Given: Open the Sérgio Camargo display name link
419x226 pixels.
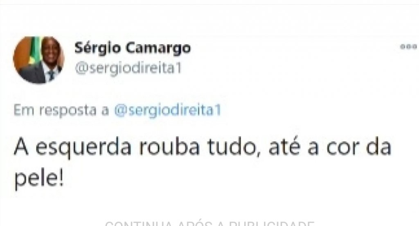Looking at the screenshot, I should (133, 48).
